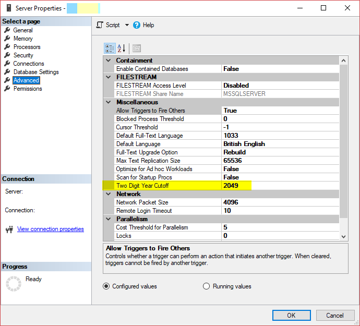This screenshot has height=326, width=360.
Task: Click the OK button
Action: (x=291, y=315)
